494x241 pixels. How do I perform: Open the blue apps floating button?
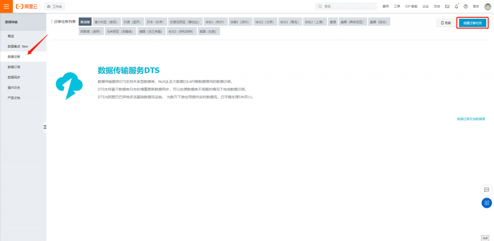tap(486, 202)
